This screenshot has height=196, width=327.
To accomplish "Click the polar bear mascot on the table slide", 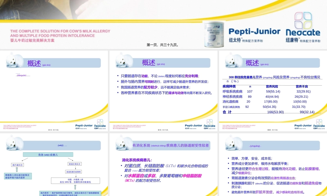I will pos(231,61).
